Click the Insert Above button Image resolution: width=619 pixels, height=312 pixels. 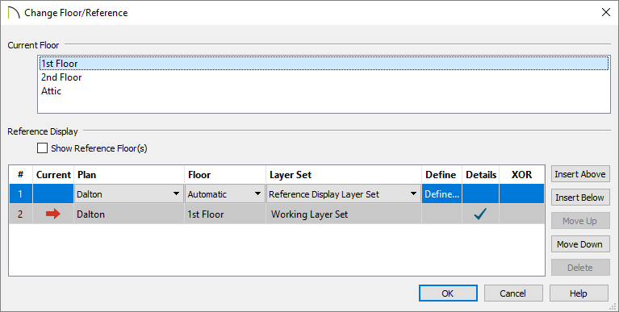point(580,174)
